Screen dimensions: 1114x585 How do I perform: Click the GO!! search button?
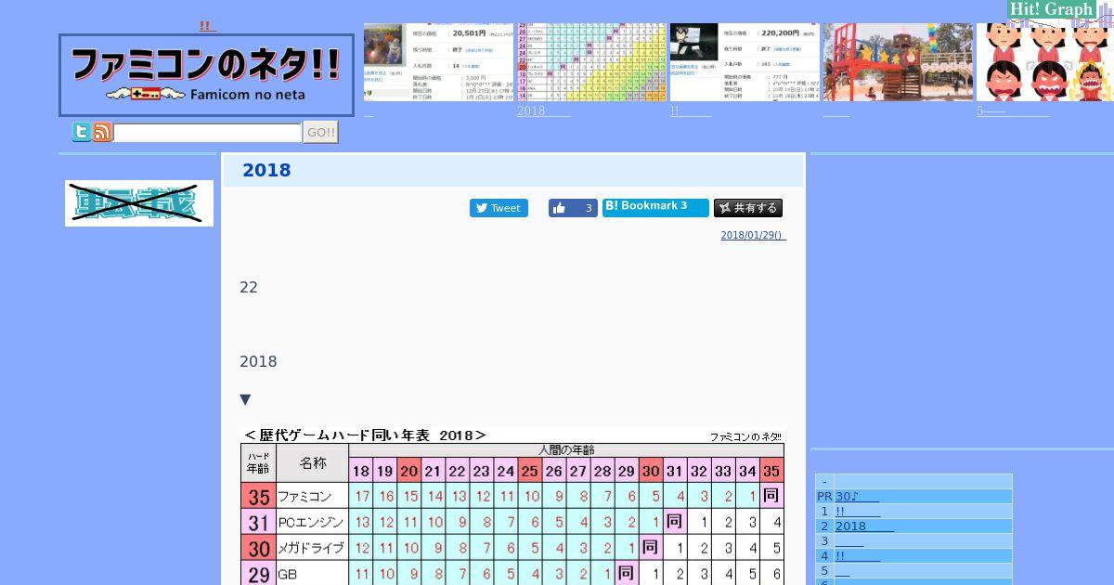(x=320, y=133)
